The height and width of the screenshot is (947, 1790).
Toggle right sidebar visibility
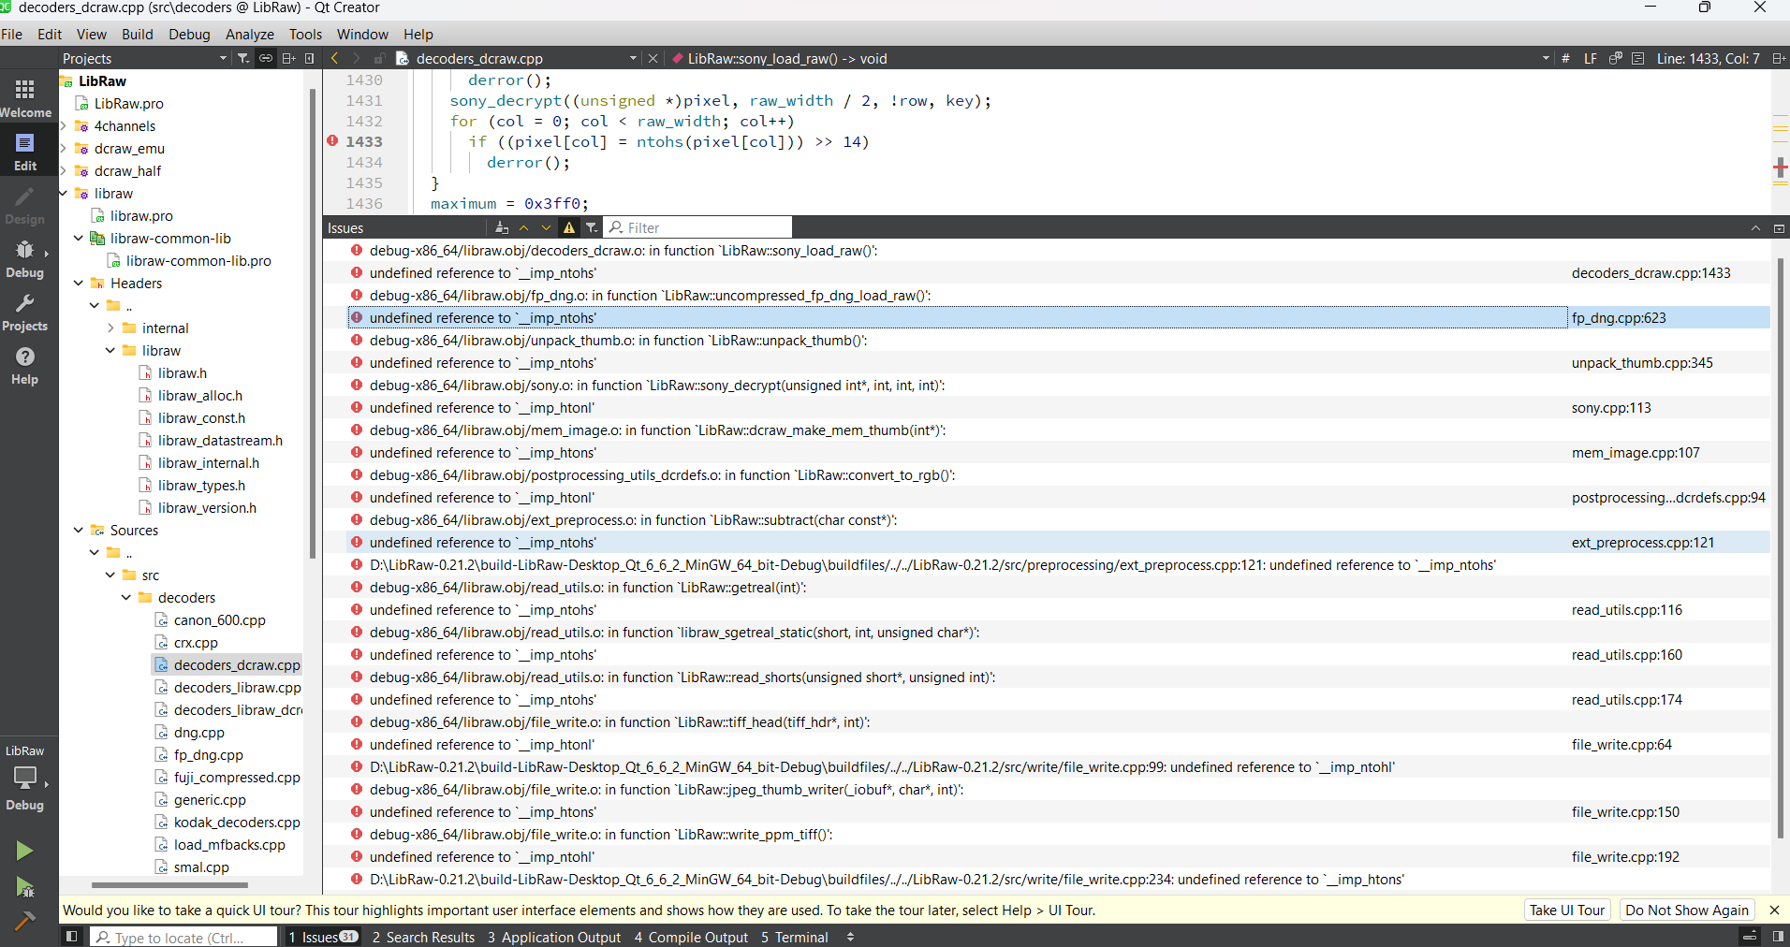pos(1777,937)
